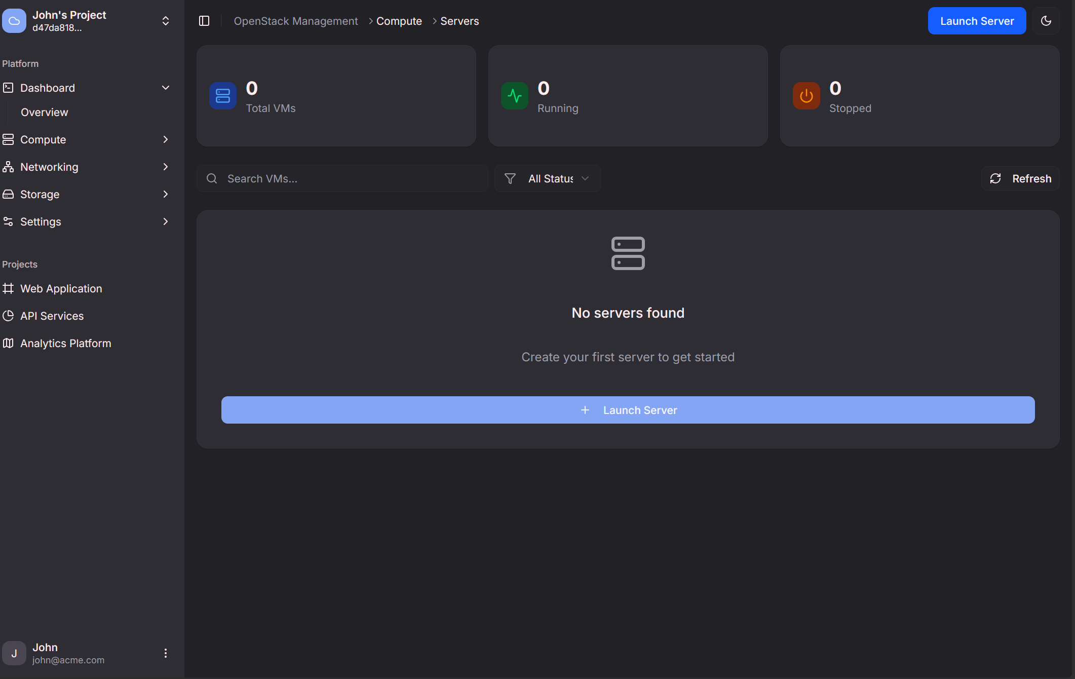Click the large empty-state server icon
The height and width of the screenshot is (679, 1075).
[628, 253]
